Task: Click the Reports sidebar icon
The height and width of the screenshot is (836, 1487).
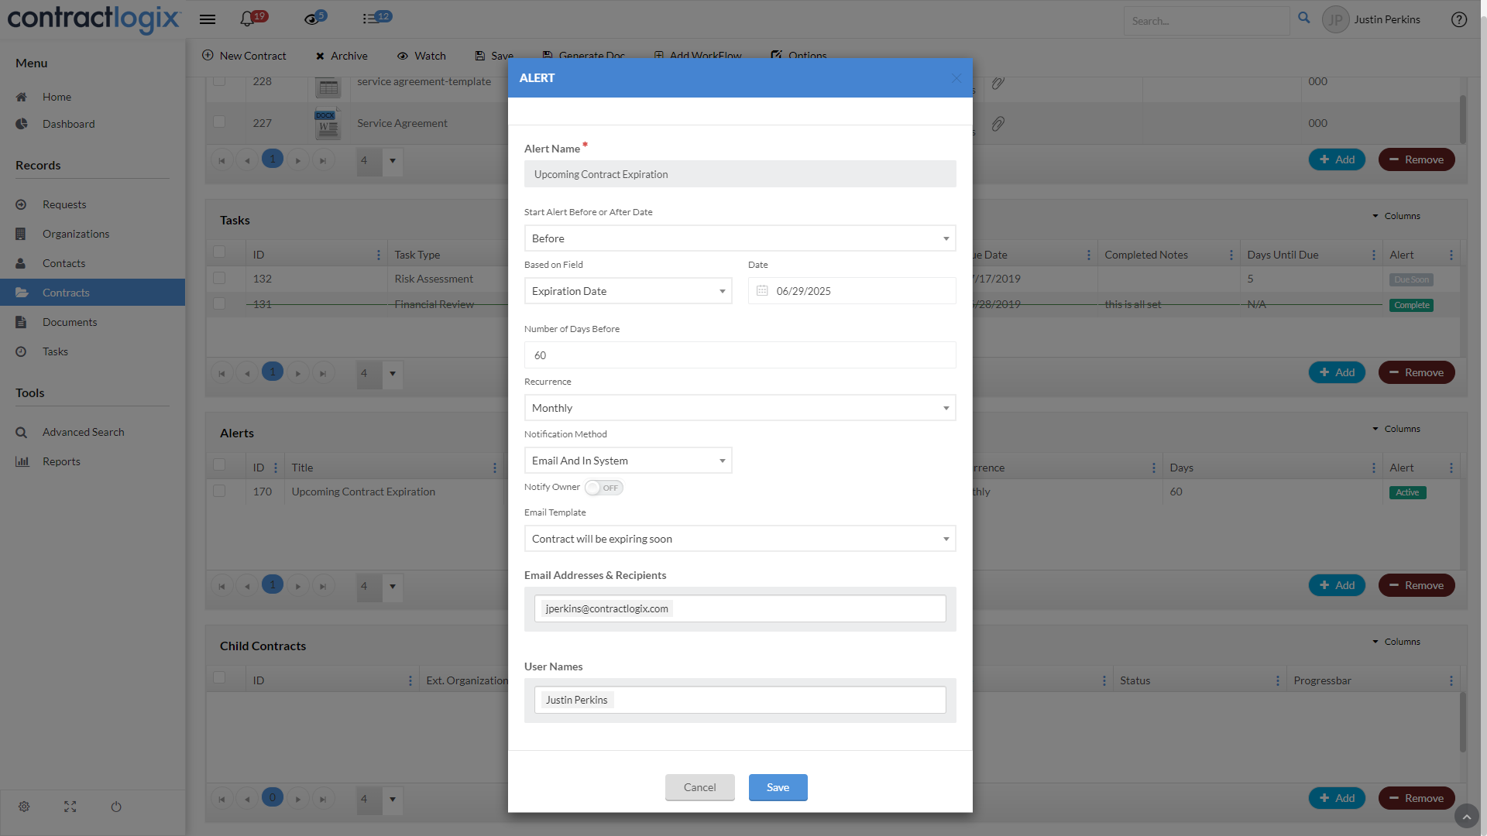Action: coord(22,461)
